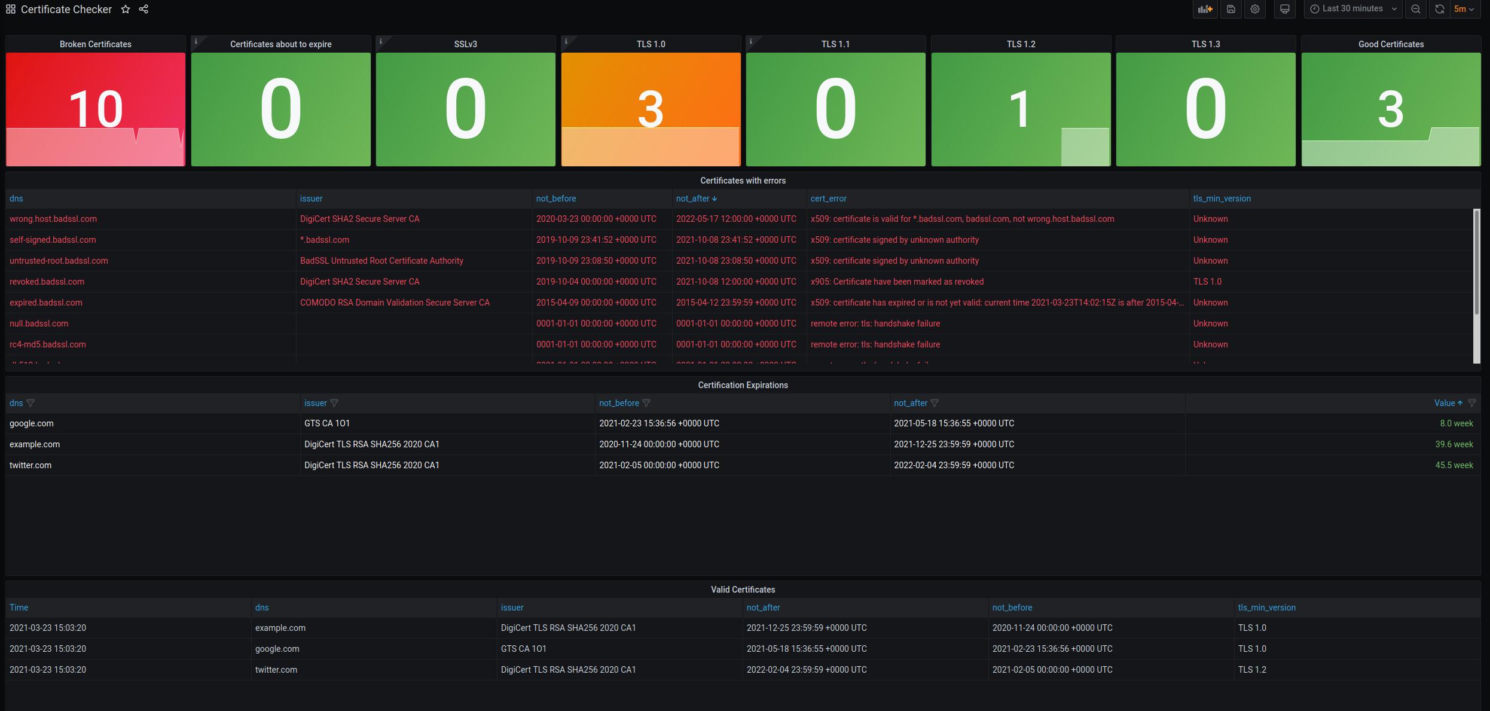Open dashboard settings gear
Screen dimensions: 1490x711
[x=1255, y=9]
